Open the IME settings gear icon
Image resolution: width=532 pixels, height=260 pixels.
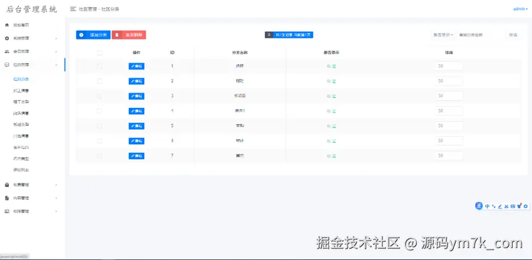point(525,206)
